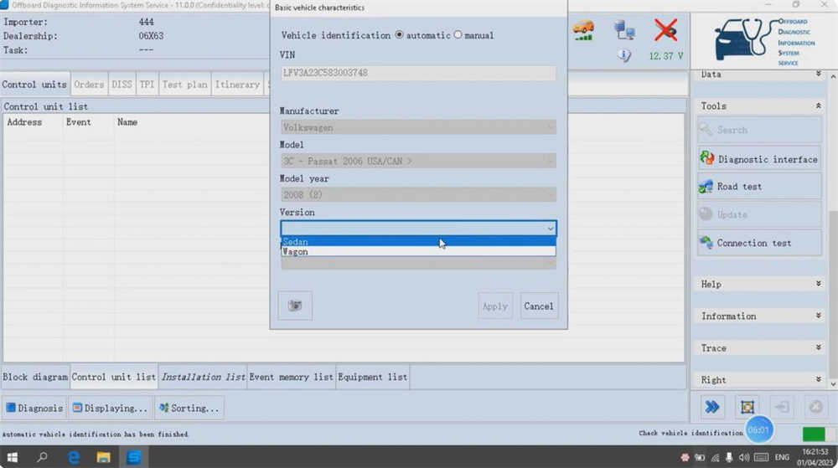
Task: Open File Explorer from taskbar
Action: [x=103, y=457]
